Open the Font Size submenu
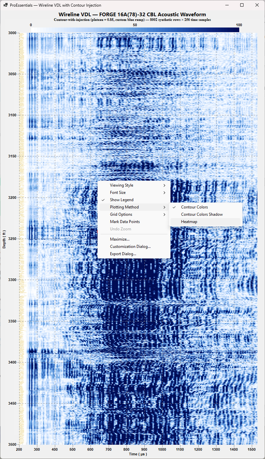The height and width of the screenshot is (459, 265). pyautogui.click(x=134, y=193)
